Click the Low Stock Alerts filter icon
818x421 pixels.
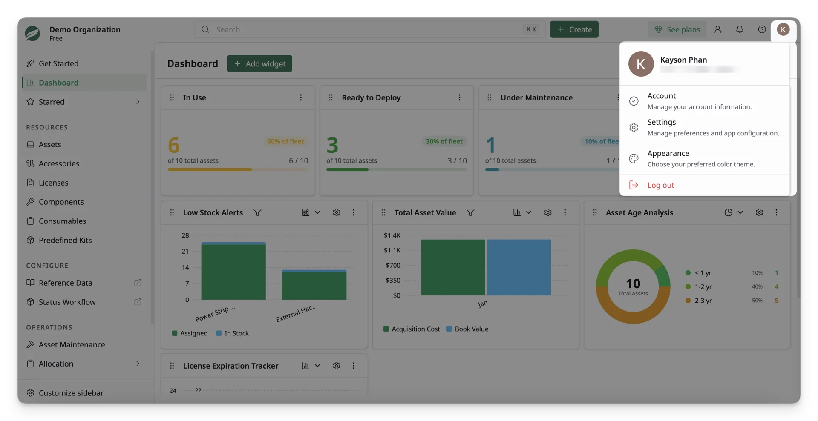[x=257, y=212]
